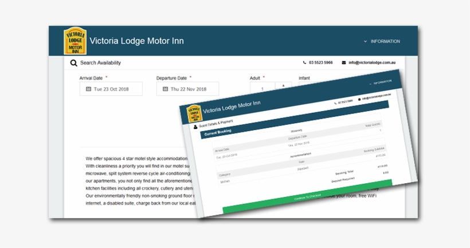Click the Victoria Lodge Motor Inn logo in back window
Image resolution: width=470 pixels, height=248 pixels.
[x=75, y=41]
